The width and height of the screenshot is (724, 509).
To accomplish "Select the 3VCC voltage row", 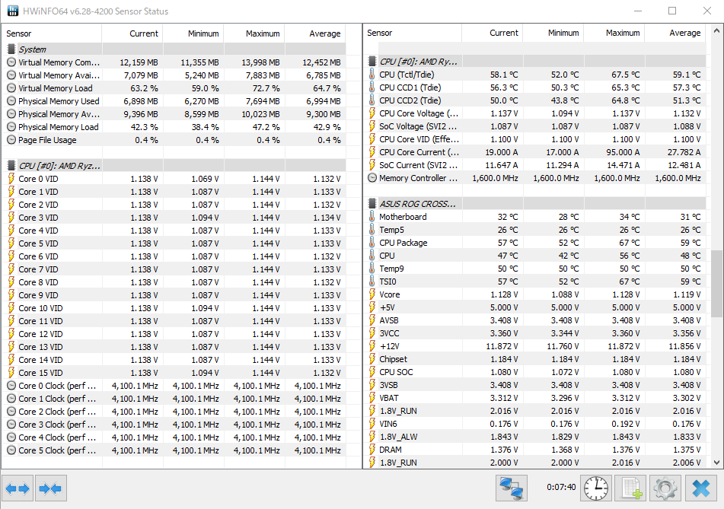I will click(537, 332).
